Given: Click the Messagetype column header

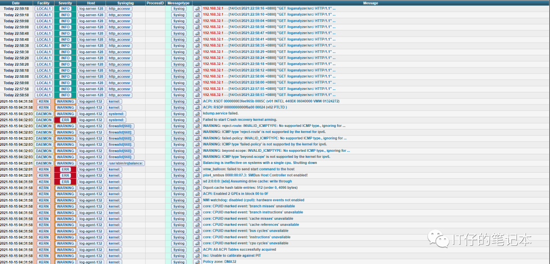Looking at the screenshot, I should click(x=178, y=3).
